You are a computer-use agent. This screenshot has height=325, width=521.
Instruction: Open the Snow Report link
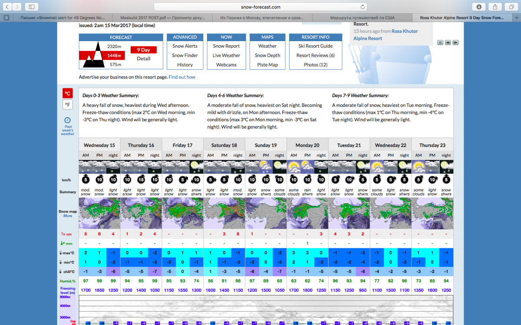[226, 46]
